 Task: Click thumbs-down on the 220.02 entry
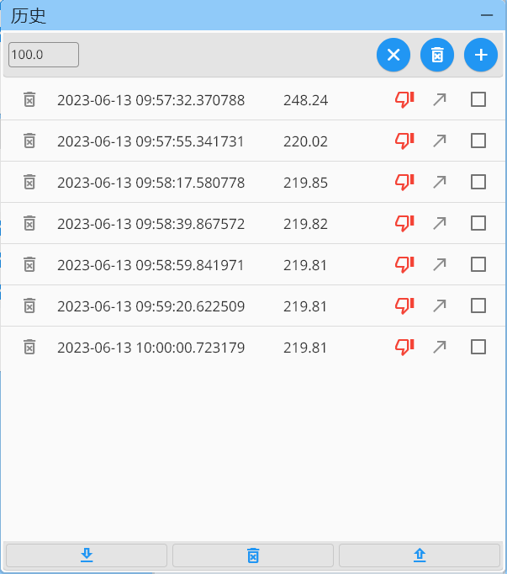pyautogui.click(x=404, y=141)
